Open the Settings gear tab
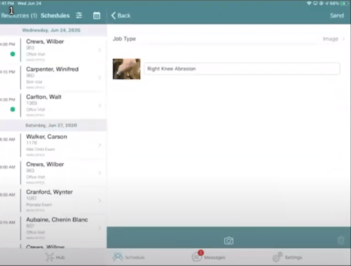 tap(287, 257)
